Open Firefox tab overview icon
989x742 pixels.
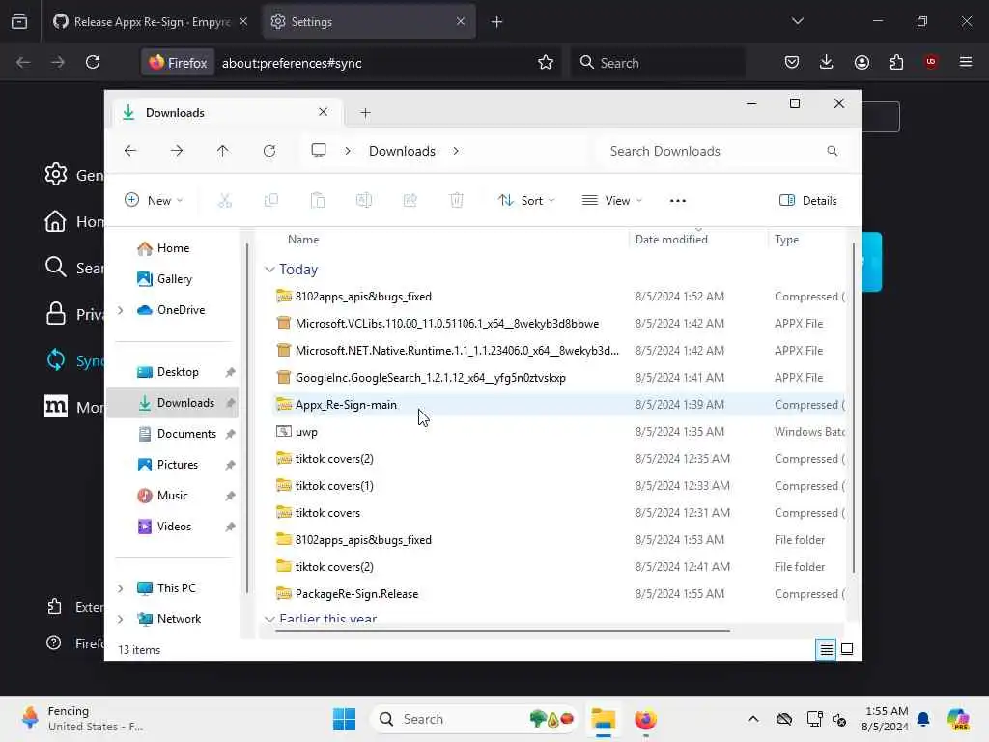(x=19, y=21)
